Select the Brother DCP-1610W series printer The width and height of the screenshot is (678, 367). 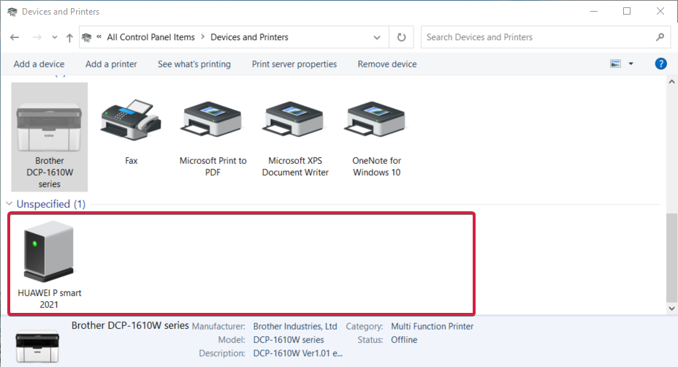pos(49,137)
